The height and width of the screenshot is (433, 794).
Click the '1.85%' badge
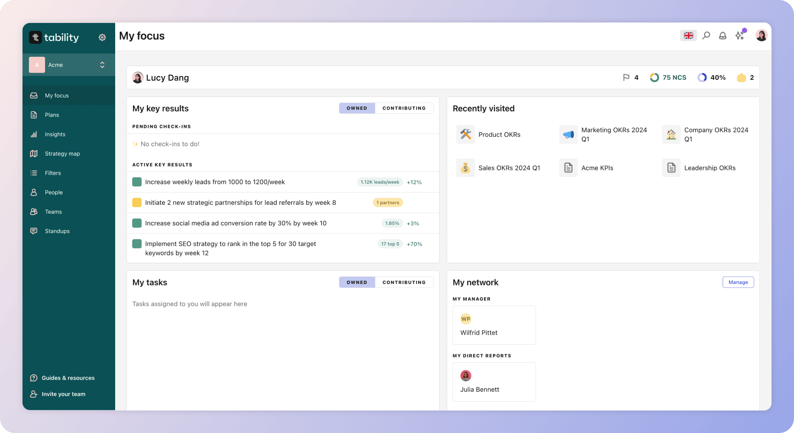coord(392,224)
